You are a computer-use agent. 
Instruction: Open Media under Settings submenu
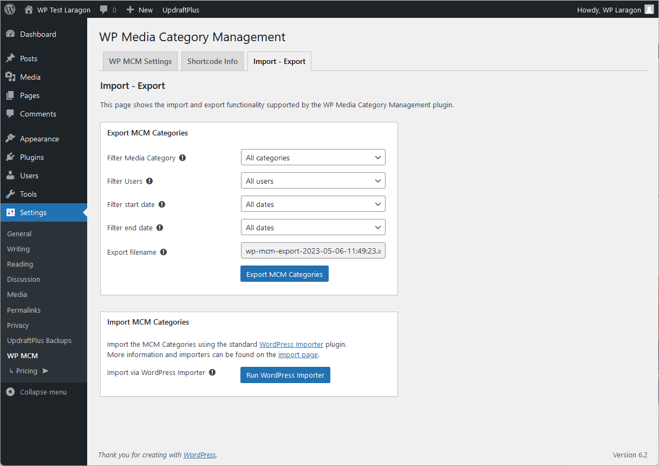click(x=17, y=294)
